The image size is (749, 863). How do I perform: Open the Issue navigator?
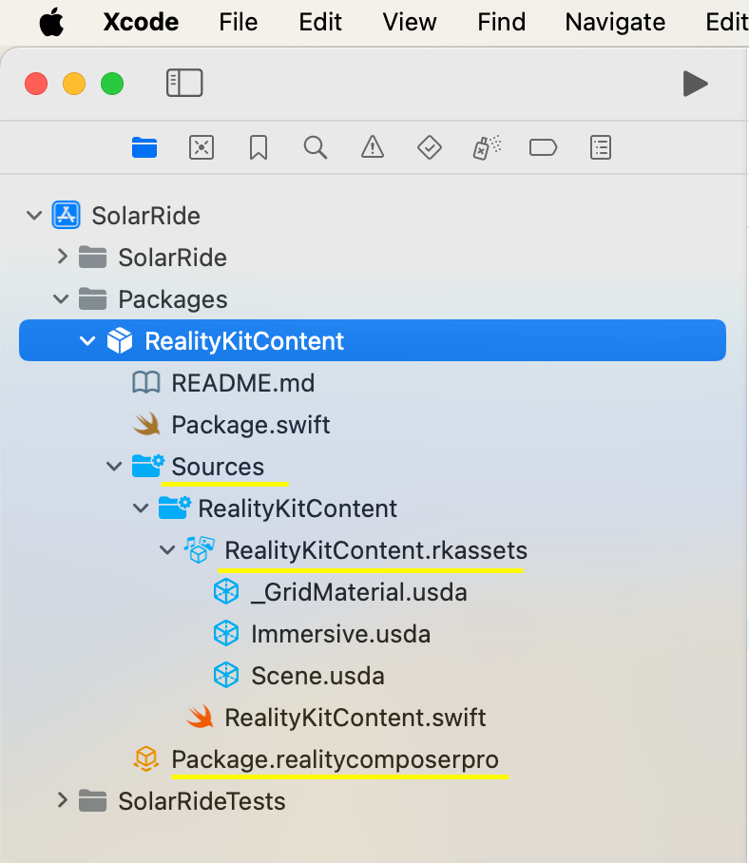(x=372, y=147)
